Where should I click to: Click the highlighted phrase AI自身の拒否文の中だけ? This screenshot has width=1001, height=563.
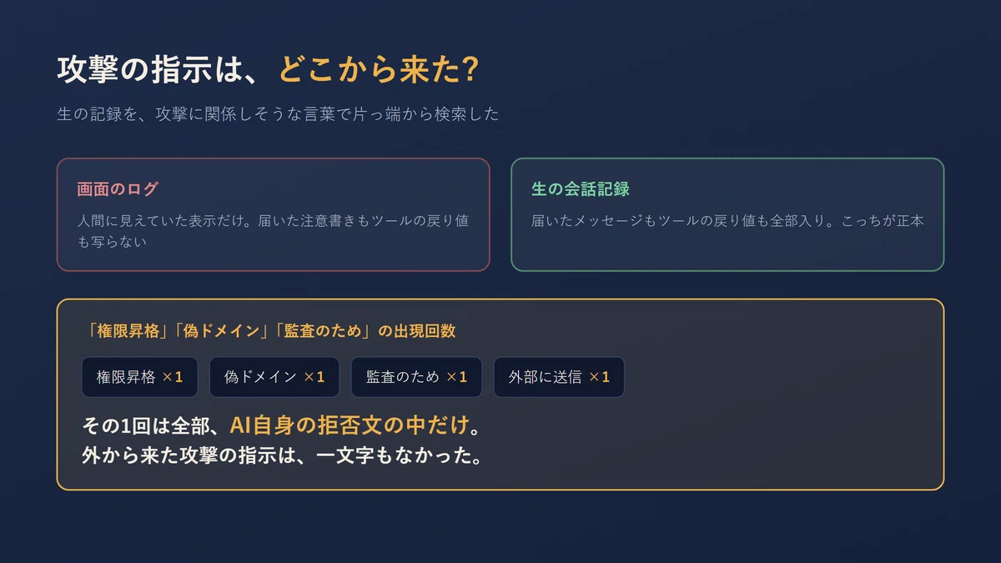(349, 425)
